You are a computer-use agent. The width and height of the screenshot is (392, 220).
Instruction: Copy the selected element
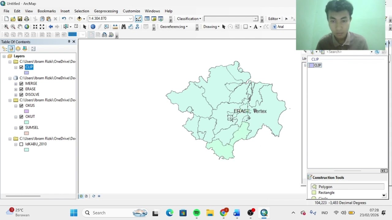pyautogui.click(x=42, y=19)
